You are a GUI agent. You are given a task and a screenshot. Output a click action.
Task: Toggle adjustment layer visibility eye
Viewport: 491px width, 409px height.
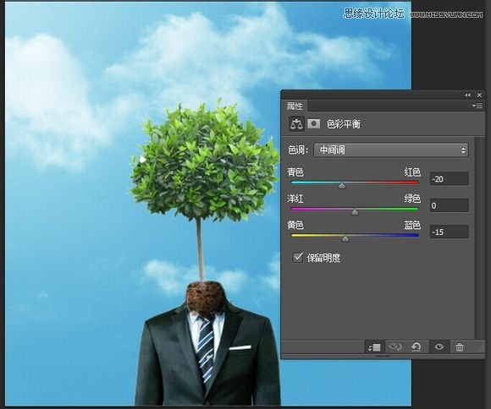pyautogui.click(x=439, y=346)
